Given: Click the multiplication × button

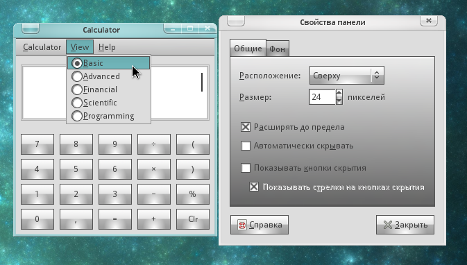Looking at the screenshot, I should 154,169.
